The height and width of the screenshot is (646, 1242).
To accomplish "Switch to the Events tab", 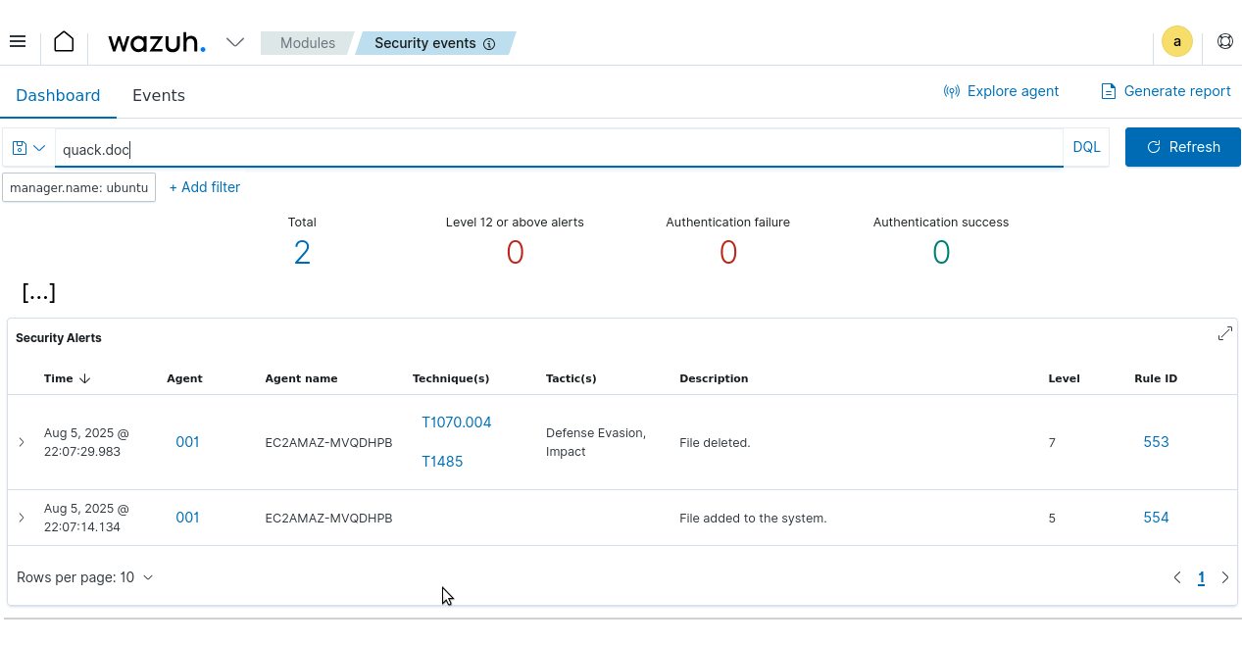I will pos(159,95).
